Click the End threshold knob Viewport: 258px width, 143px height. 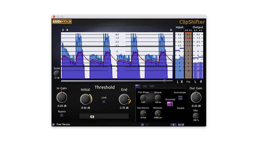pos(124,99)
